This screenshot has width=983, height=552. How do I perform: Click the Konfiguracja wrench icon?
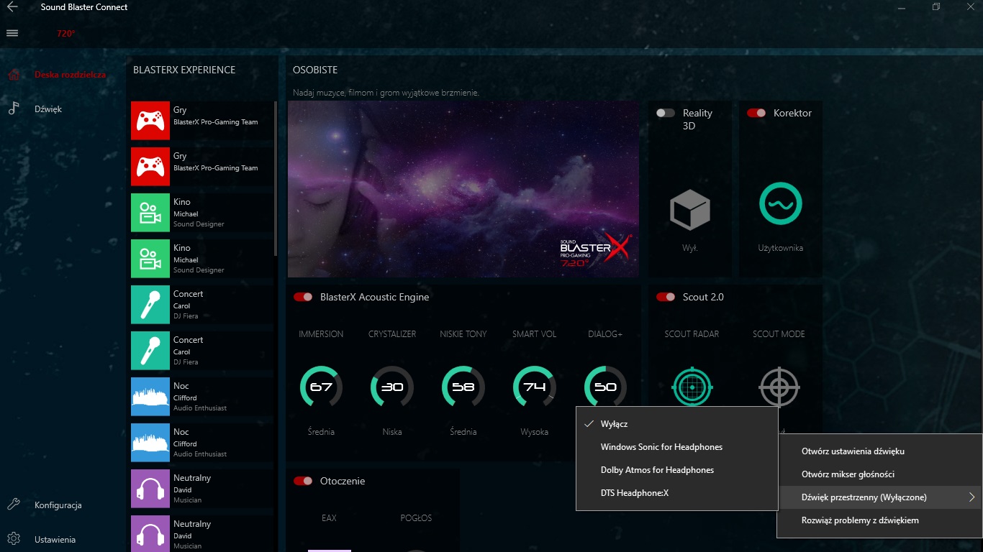13,505
